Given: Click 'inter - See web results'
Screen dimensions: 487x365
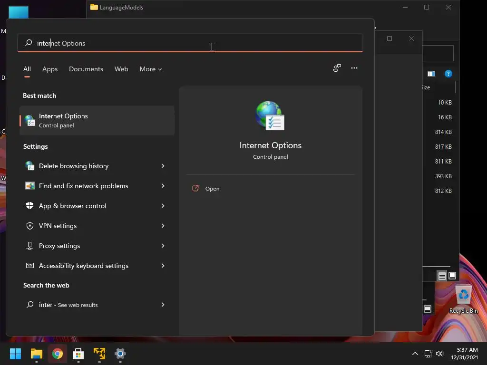Looking at the screenshot, I should click(68, 305).
